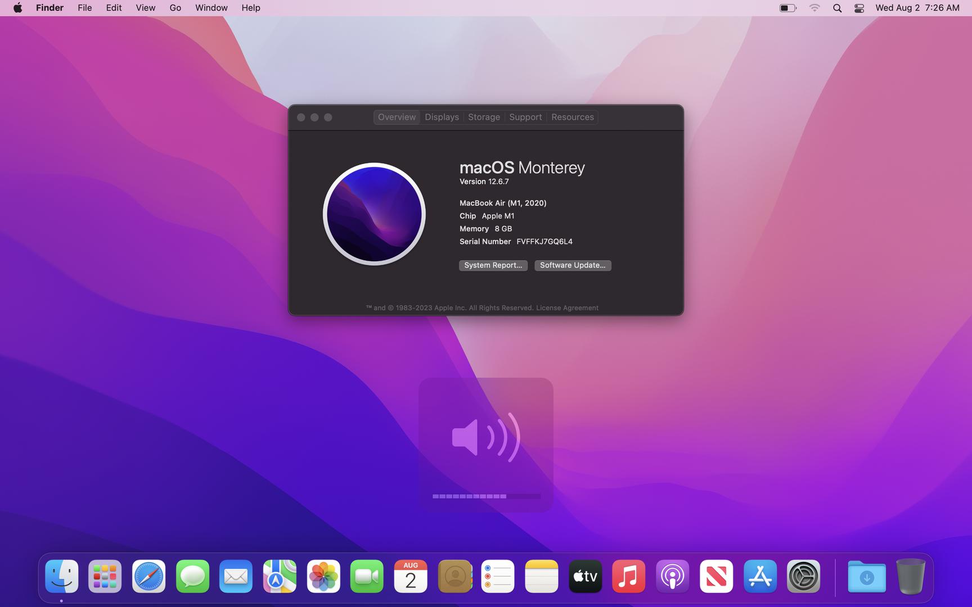Click the Spotlight search magnifier icon
Screen dimensions: 972x607
pos(837,8)
